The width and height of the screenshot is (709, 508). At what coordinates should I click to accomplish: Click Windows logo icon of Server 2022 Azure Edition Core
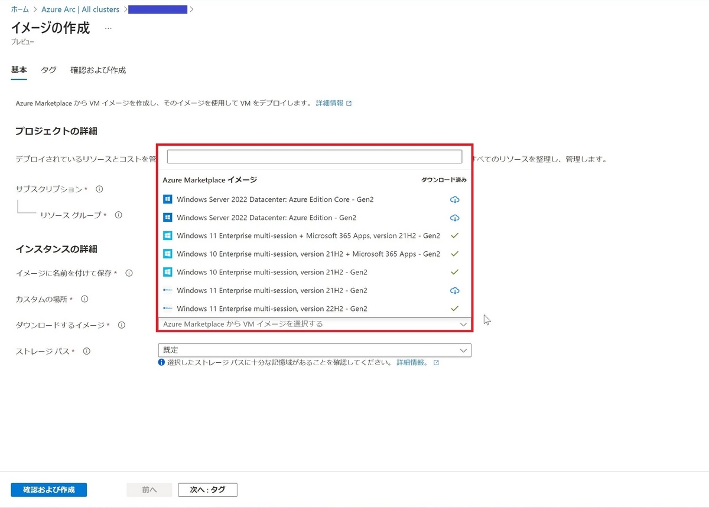click(167, 199)
